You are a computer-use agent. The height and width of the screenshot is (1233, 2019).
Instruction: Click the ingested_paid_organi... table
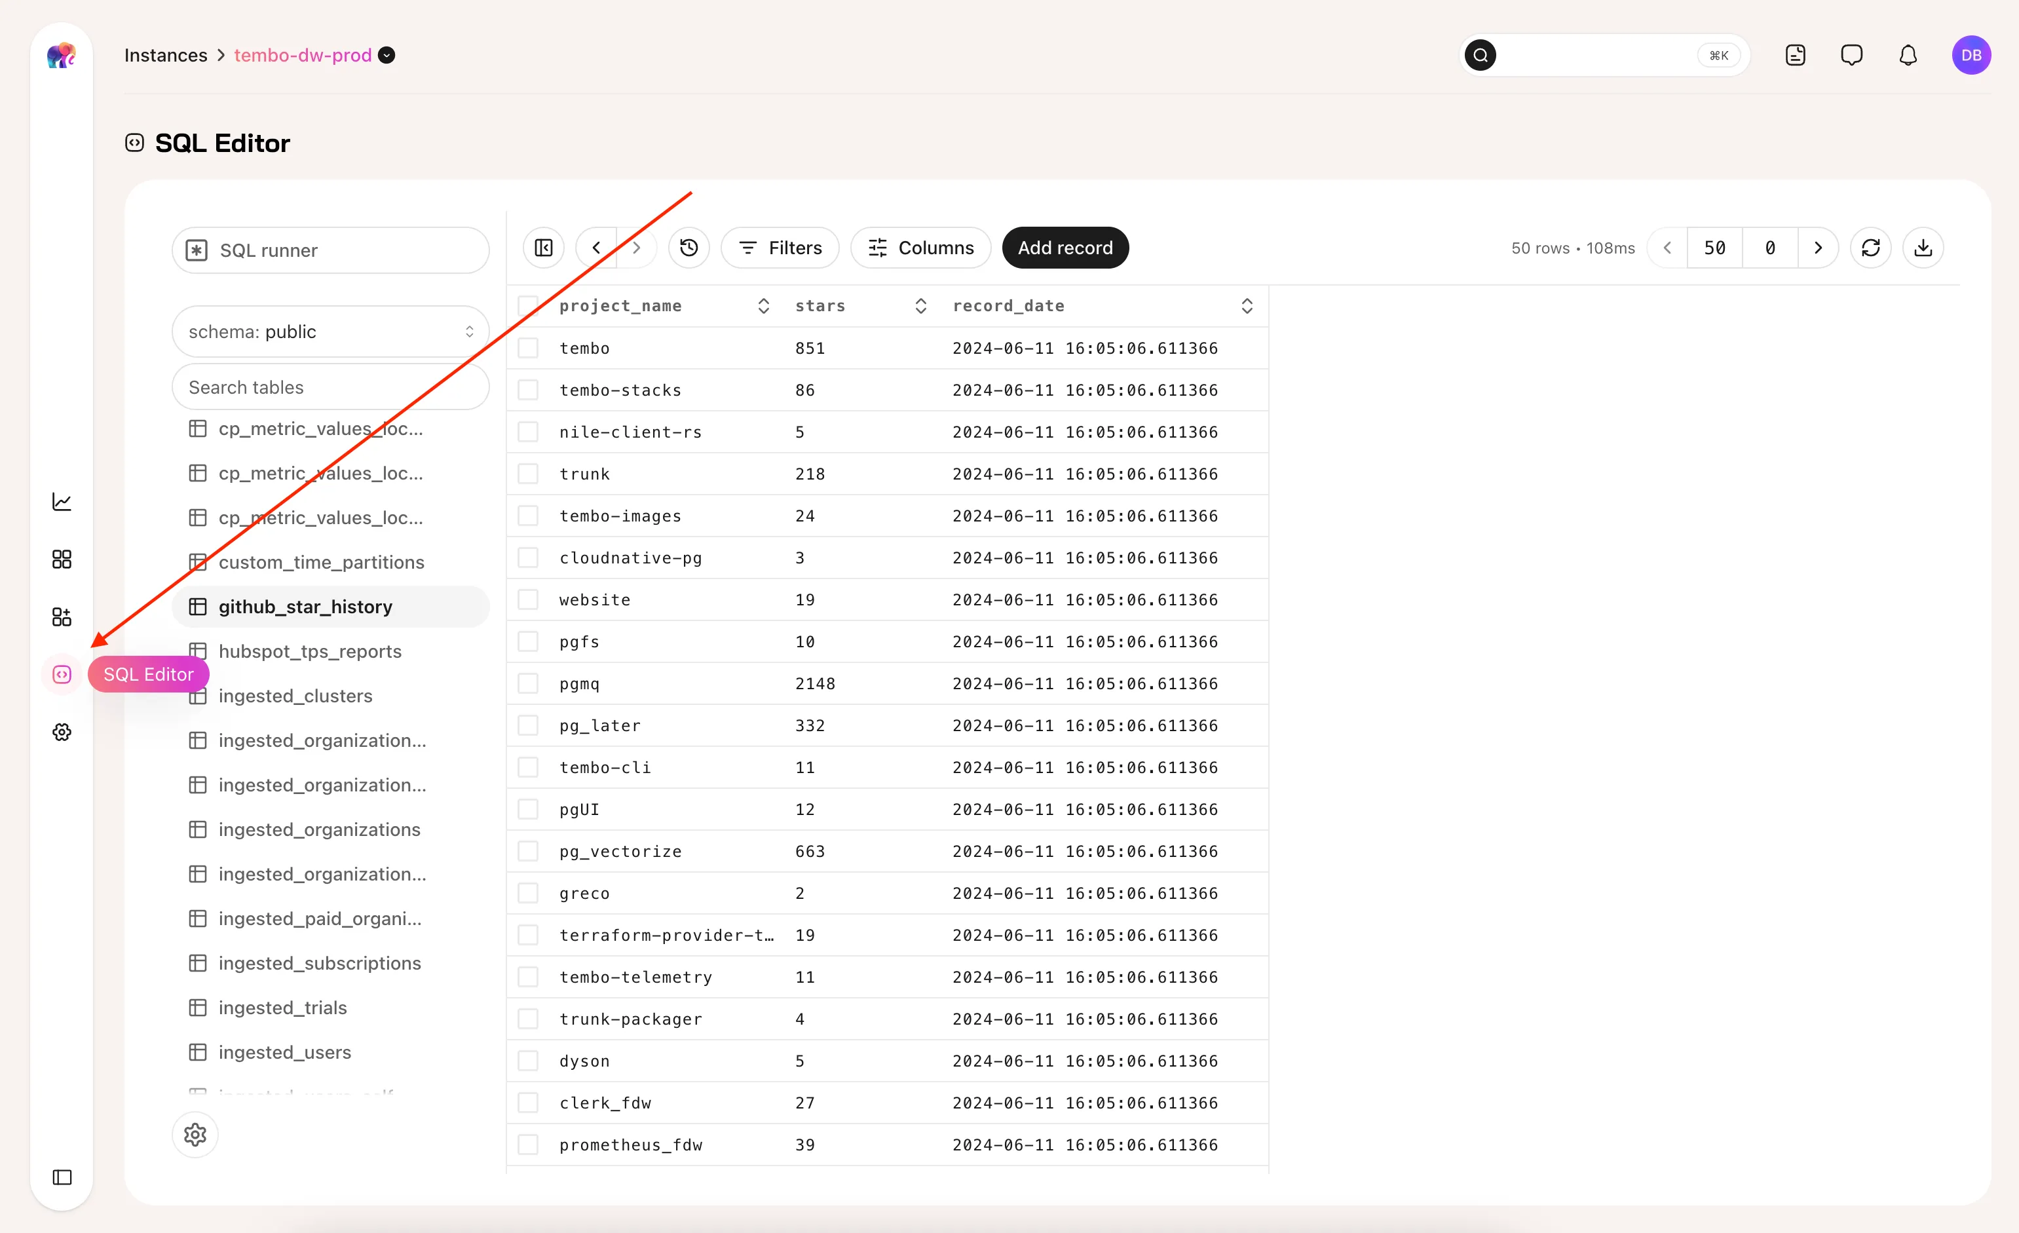(x=330, y=919)
